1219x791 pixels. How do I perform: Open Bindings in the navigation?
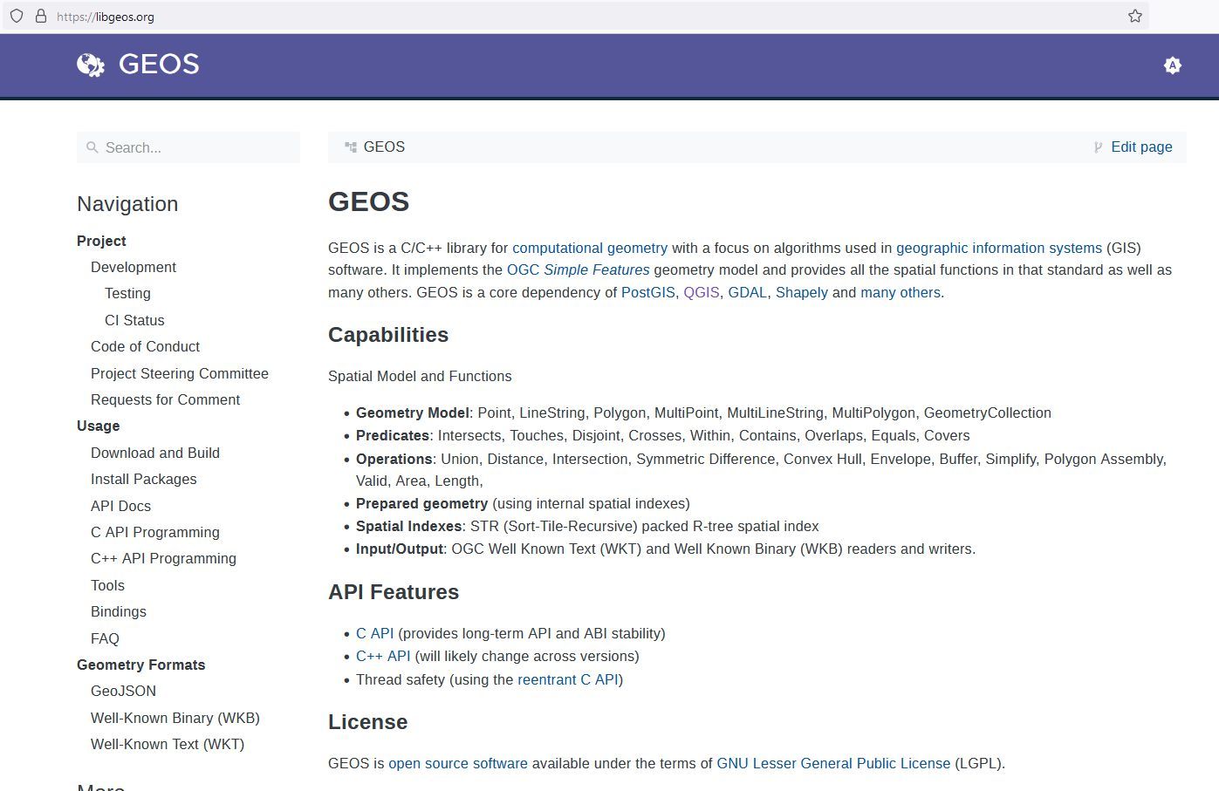119,611
